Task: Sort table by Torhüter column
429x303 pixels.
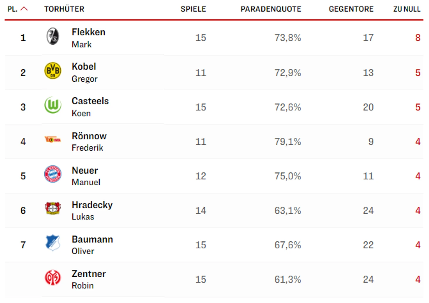Action: 64,9
